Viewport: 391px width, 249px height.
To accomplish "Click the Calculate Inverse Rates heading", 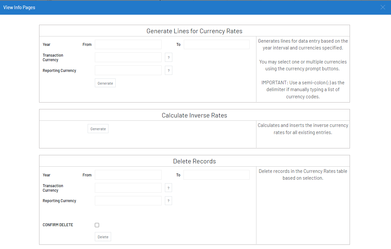I will (194, 116).
